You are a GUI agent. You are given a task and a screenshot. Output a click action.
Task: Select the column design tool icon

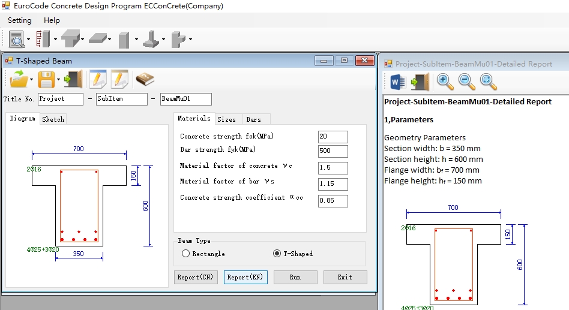pos(124,40)
